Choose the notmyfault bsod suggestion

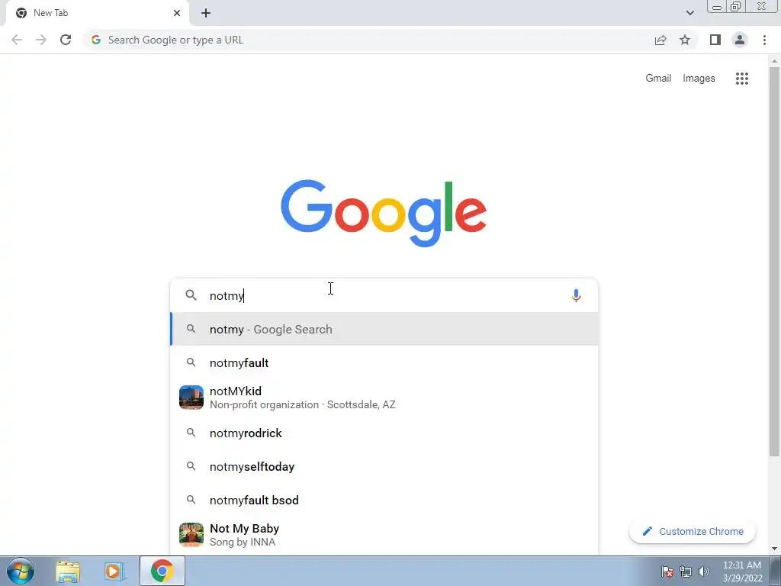(x=384, y=500)
